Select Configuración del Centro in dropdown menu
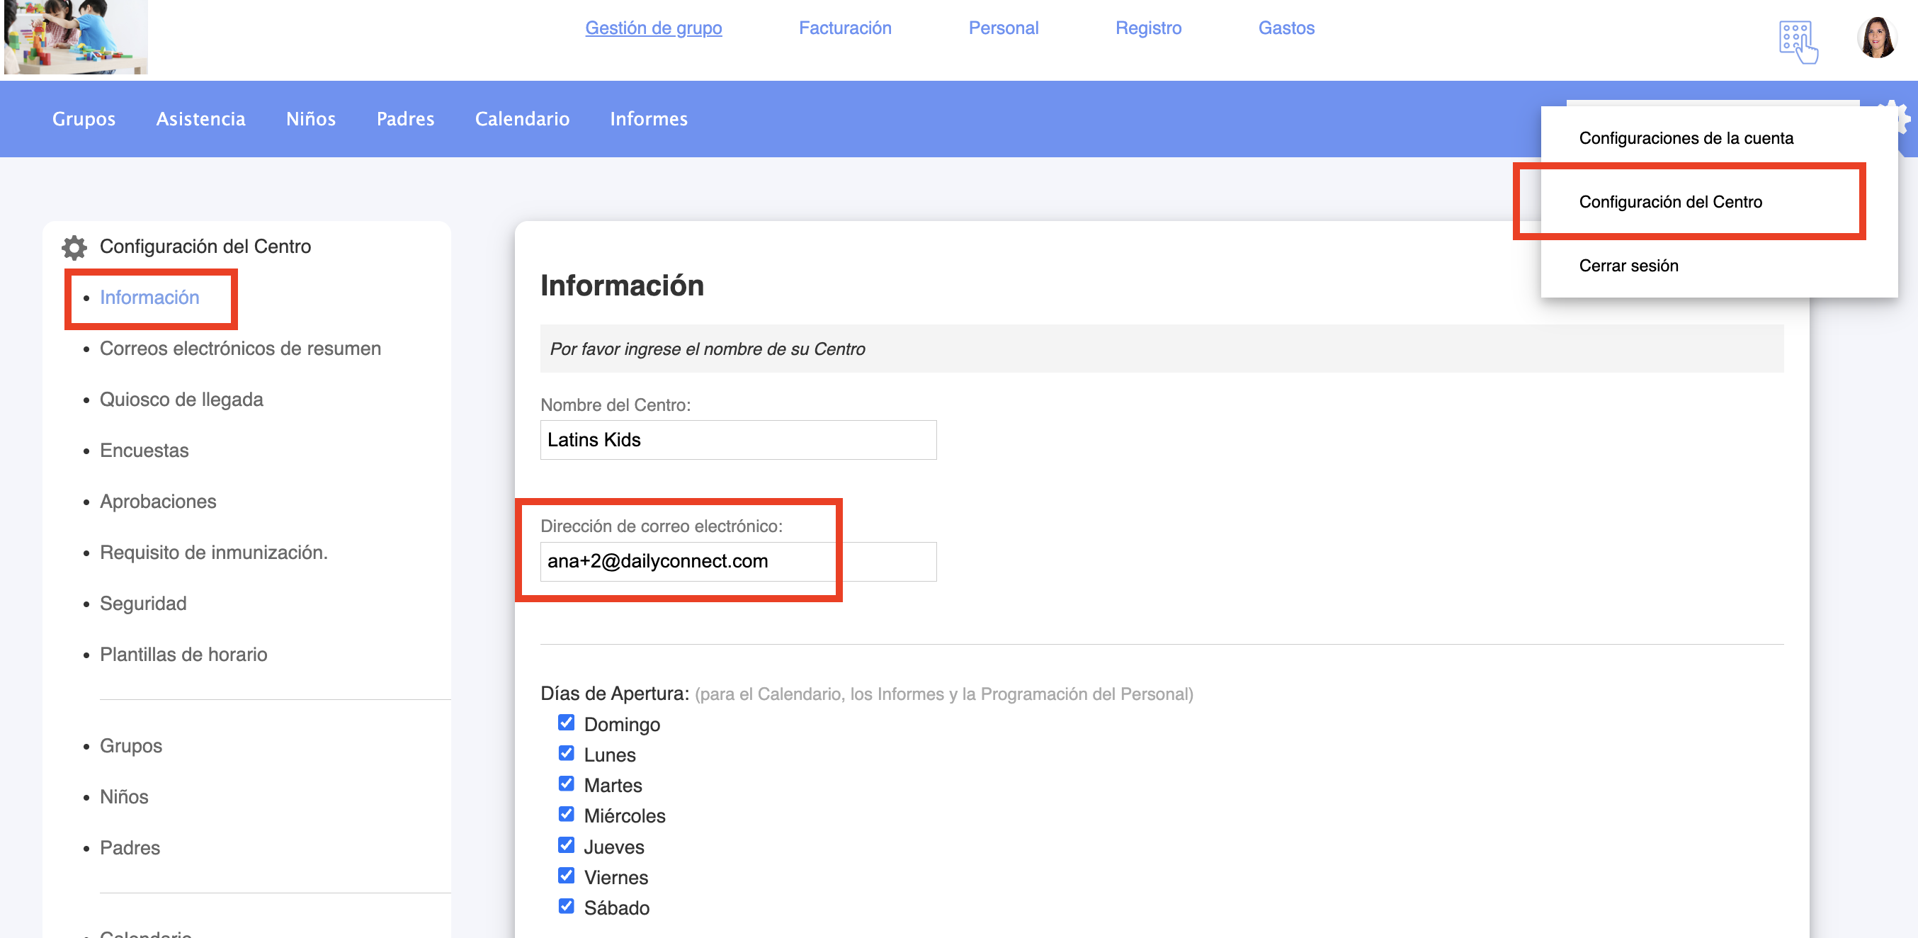Viewport: 1918px width, 938px height. click(1670, 202)
